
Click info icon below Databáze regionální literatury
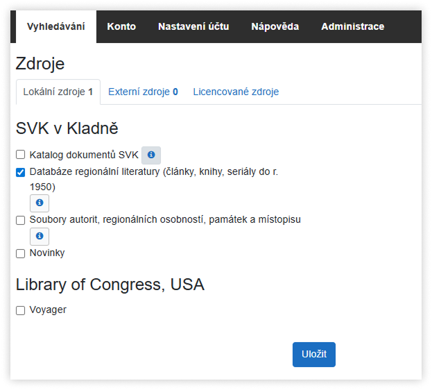[x=40, y=203]
